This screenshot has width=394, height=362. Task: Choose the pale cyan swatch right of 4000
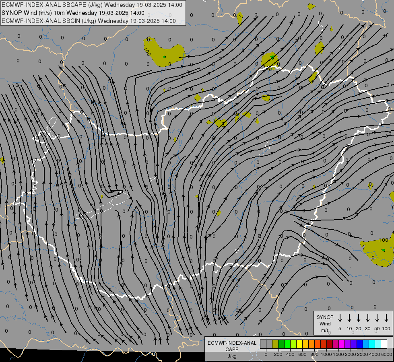click(377, 344)
